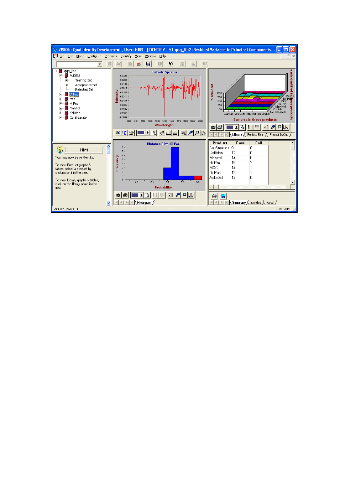Select Rejected Set in the tree
340x481 pixels.
pos(84,90)
